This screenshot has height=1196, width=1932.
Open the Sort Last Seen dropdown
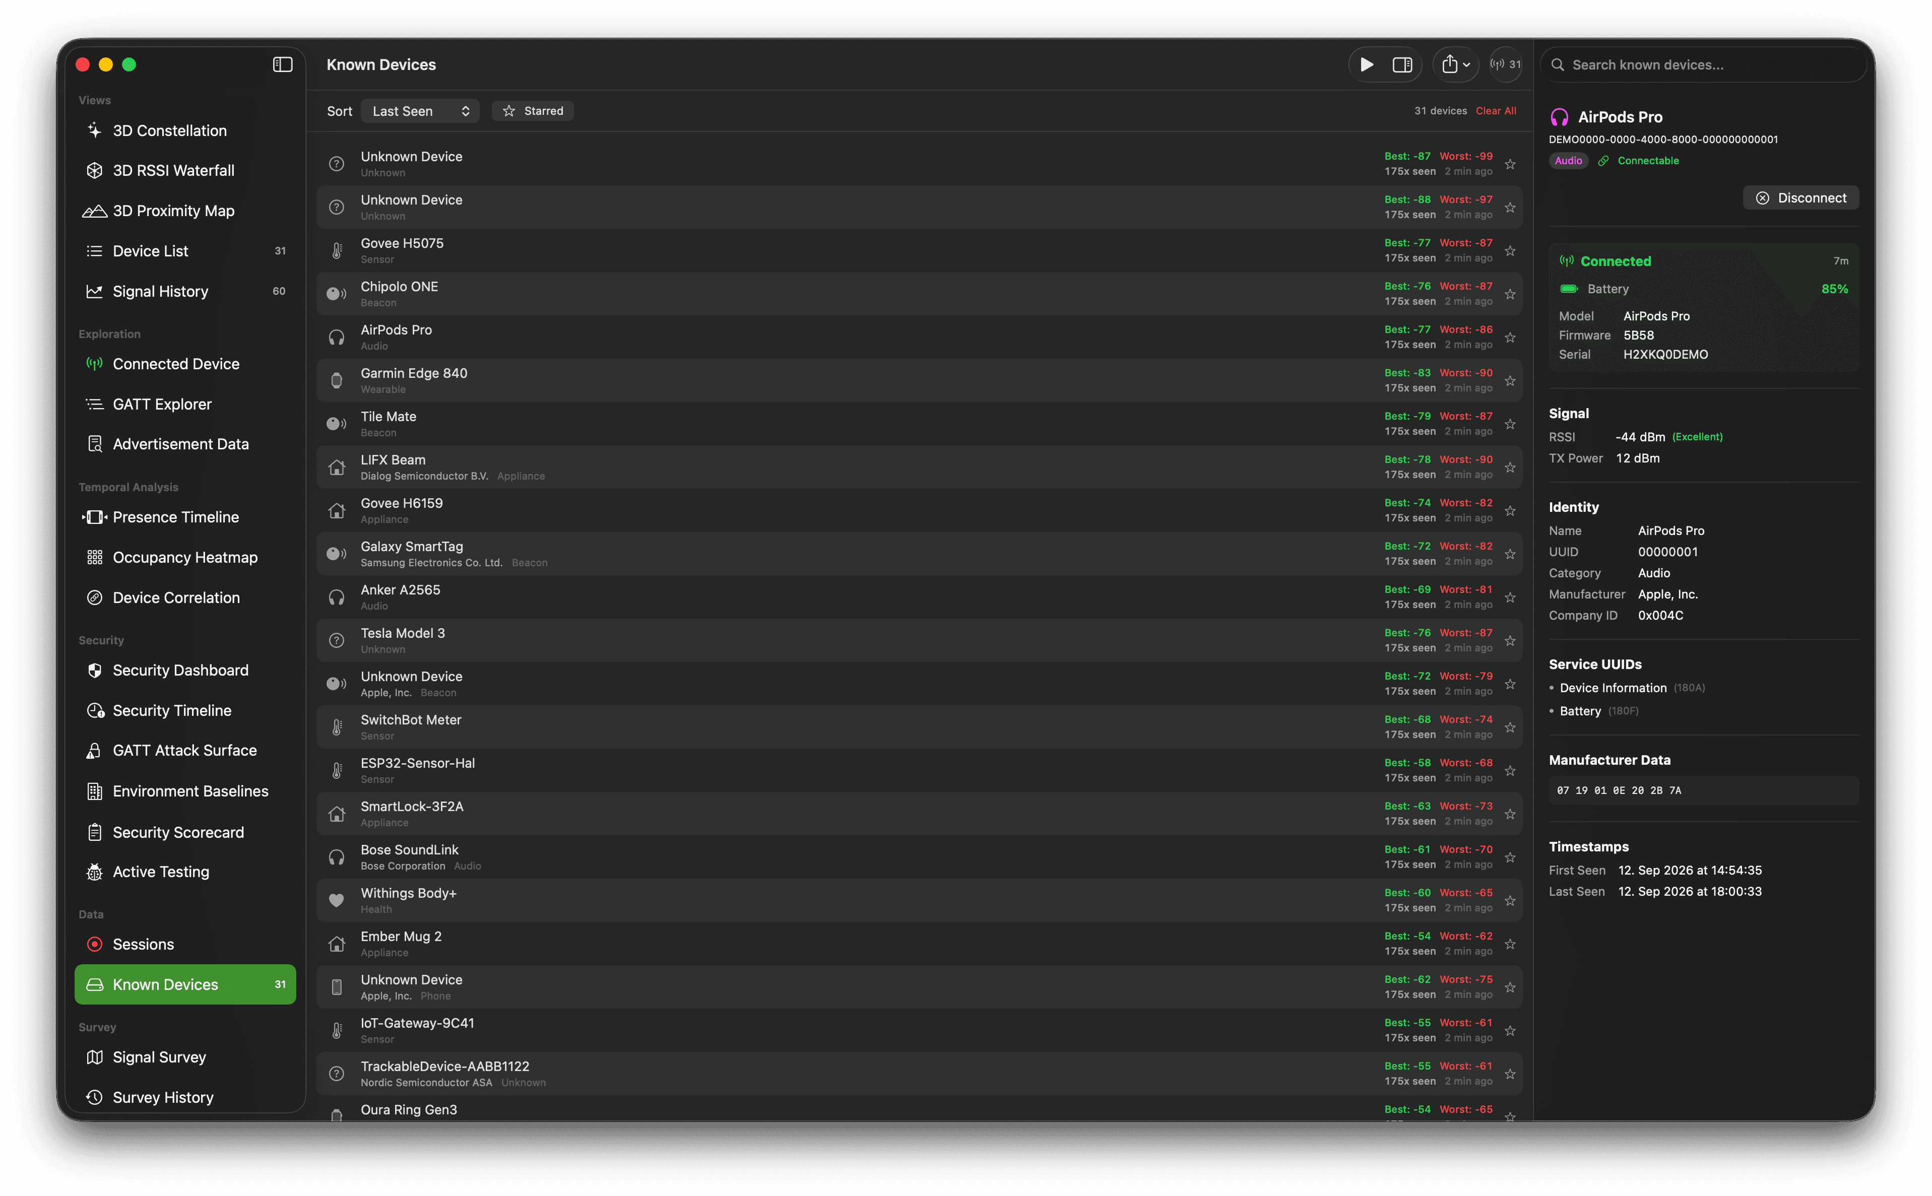click(420, 111)
